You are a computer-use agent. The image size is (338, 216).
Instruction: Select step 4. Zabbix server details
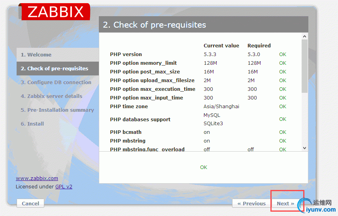[51, 96]
